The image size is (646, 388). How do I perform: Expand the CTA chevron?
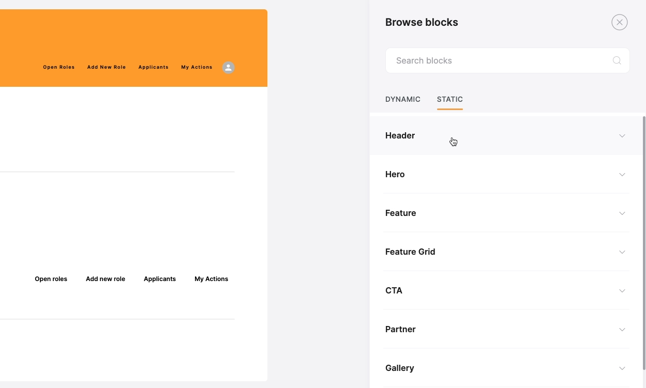pyautogui.click(x=622, y=291)
